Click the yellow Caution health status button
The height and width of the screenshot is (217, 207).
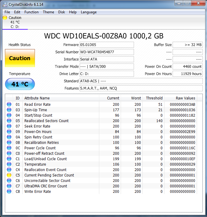click(x=20, y=58)
